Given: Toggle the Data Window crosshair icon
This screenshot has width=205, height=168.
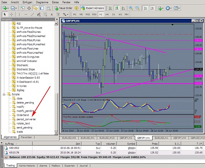Looking at the screenshot, I should click(x=29, y=8).
